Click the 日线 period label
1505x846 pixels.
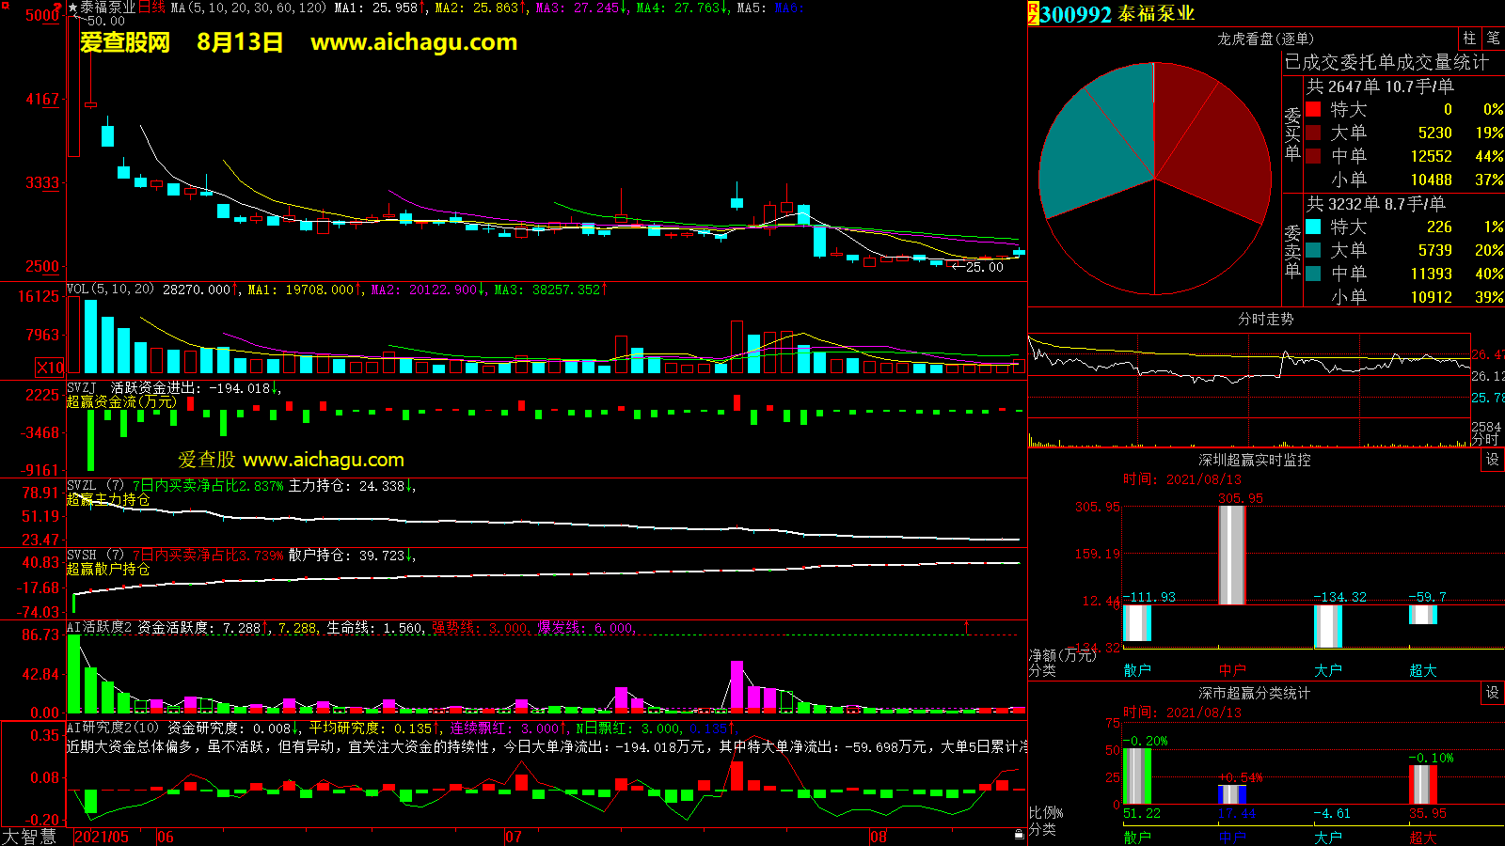151,8
